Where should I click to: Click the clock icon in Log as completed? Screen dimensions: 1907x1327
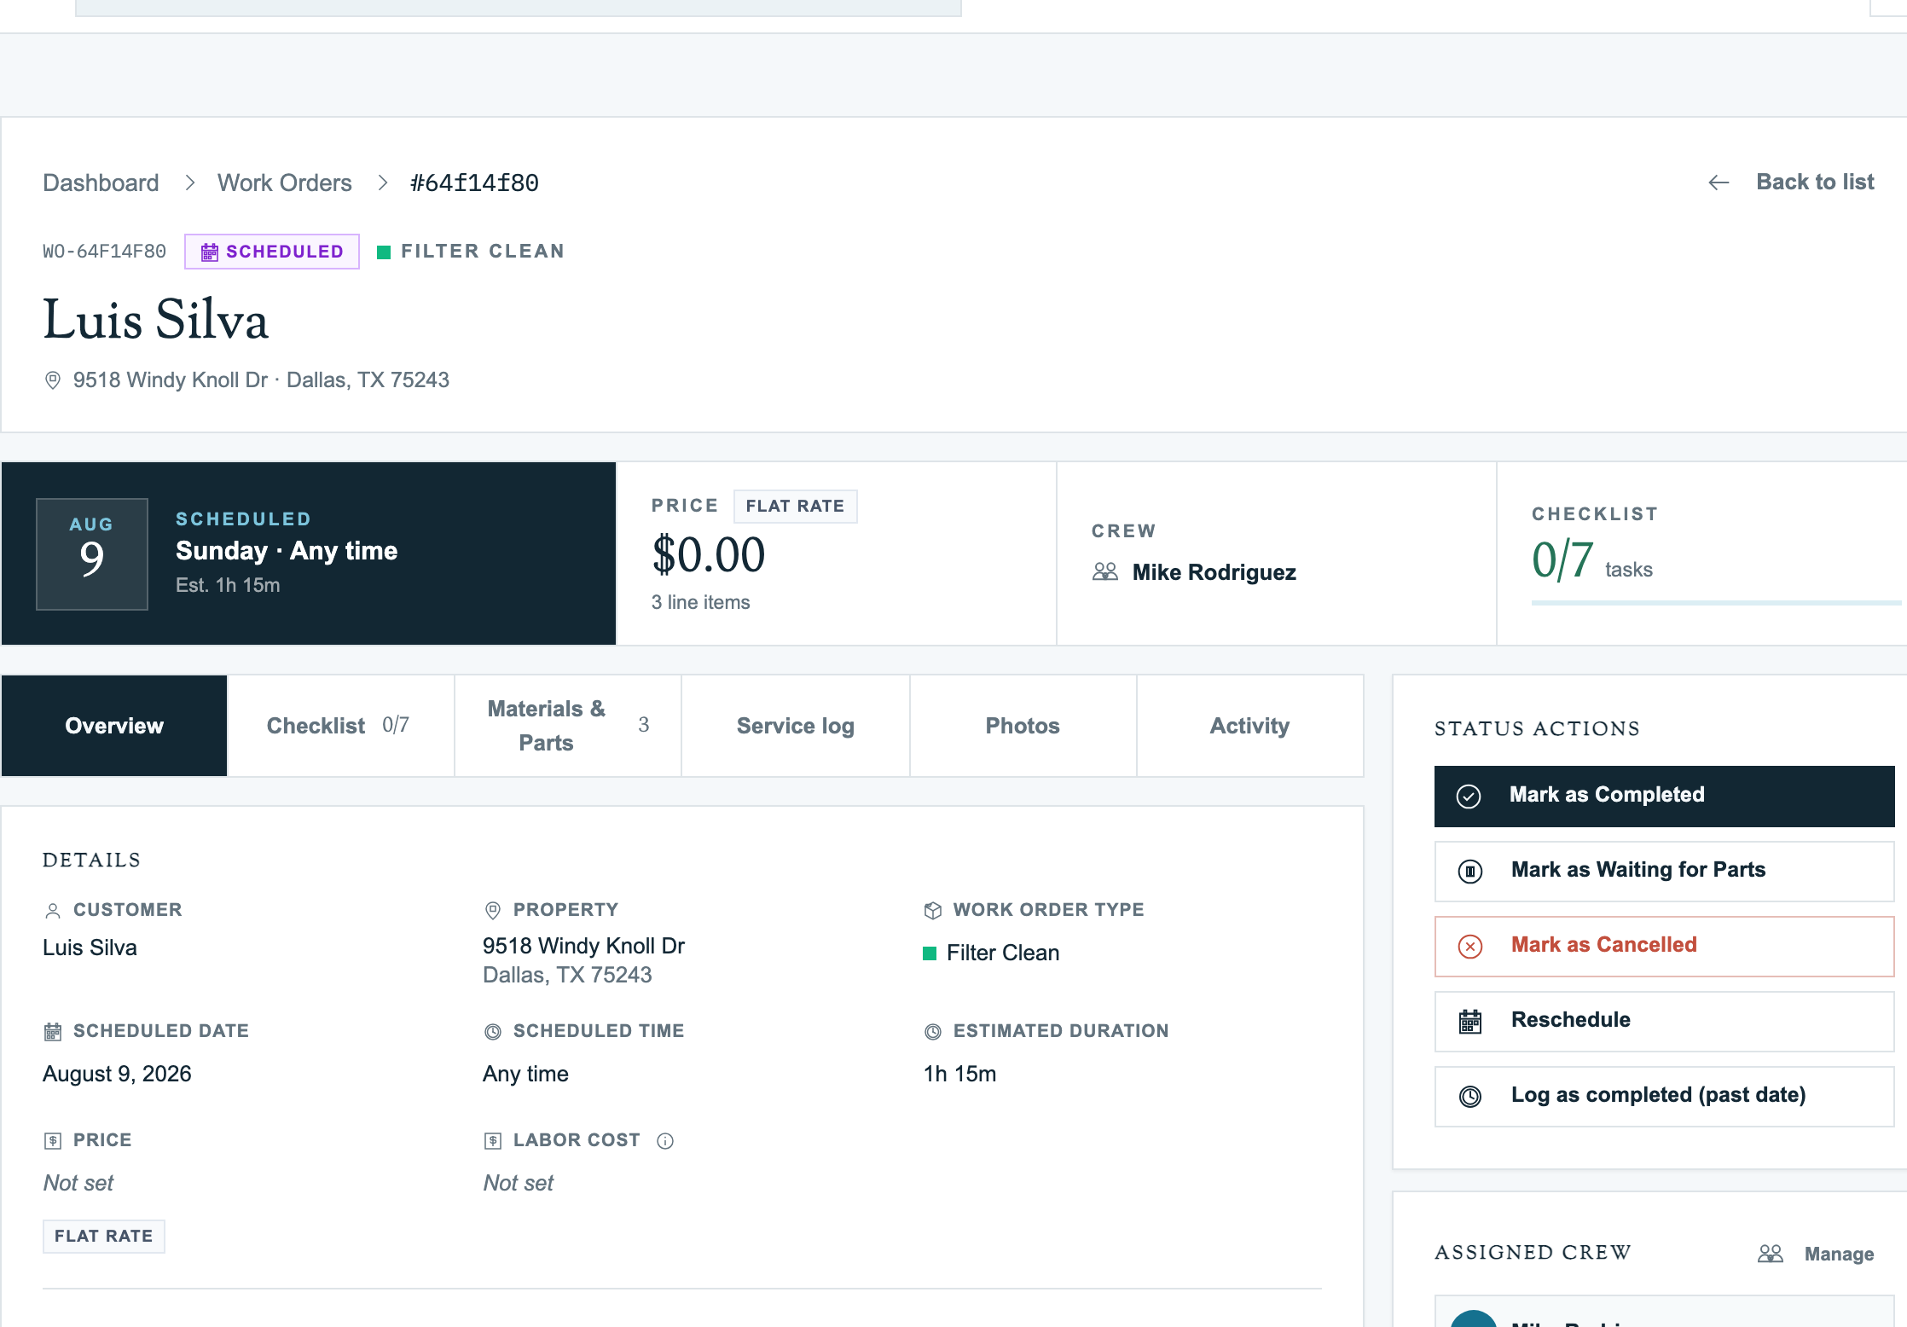pyautogui.click(x=1470, y=1096)
